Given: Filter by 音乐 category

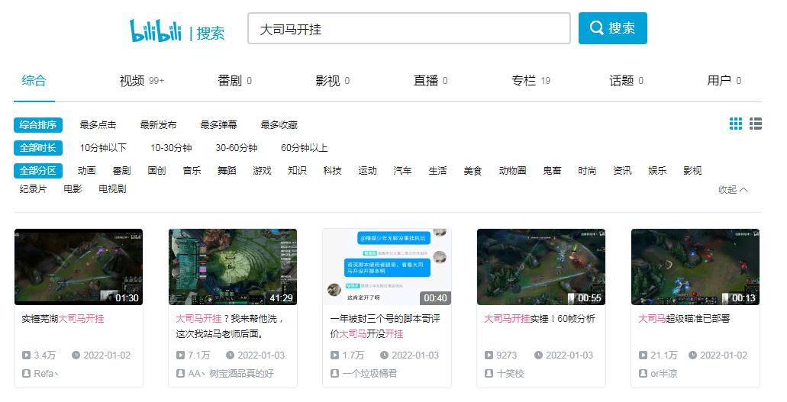Looking at the screenshot, I should (192, 171).
